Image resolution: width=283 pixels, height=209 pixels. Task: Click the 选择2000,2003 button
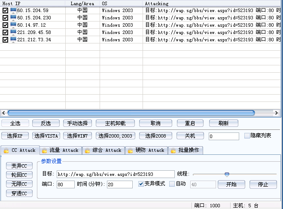click(116, 136)
